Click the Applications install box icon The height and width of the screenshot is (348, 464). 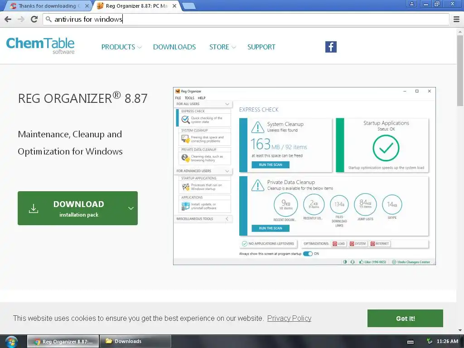click(x=185, y=206)
